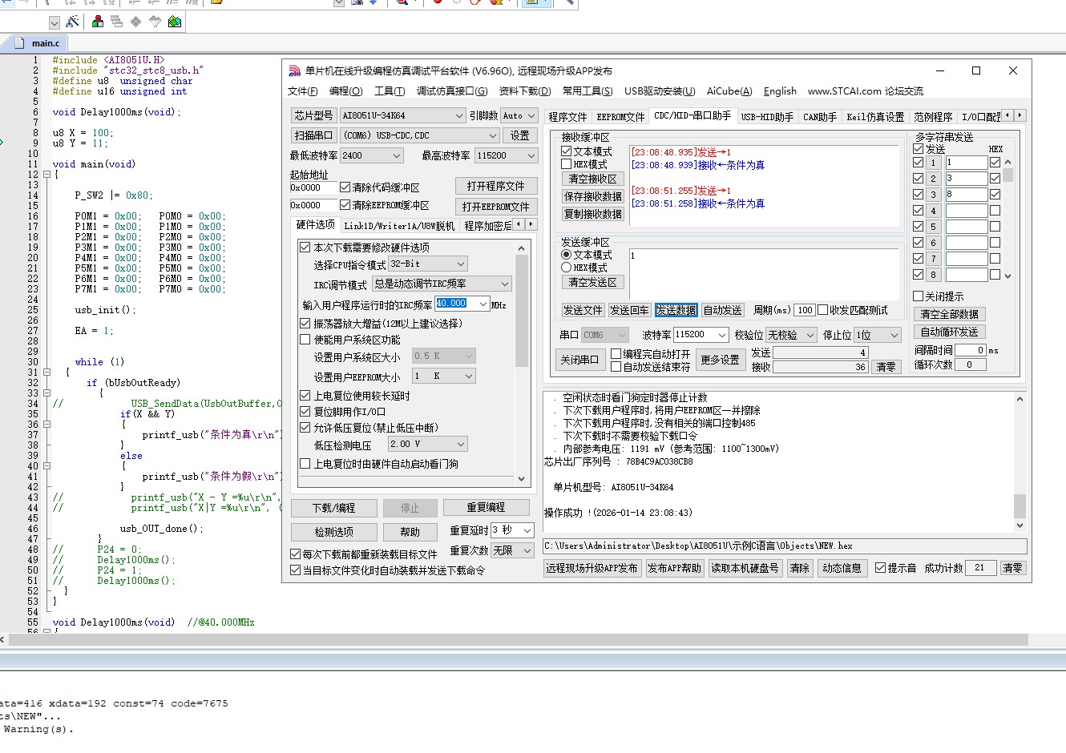Toggle 清除代码缓冲区 checkbox
This screenshot has height=753, width=1066.
pyautogui.click(x=345, y=187)
